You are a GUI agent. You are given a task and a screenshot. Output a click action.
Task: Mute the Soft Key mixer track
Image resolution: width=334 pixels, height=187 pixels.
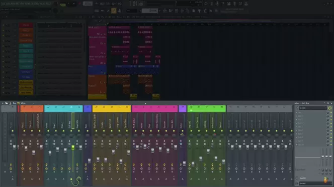point(71,131)
